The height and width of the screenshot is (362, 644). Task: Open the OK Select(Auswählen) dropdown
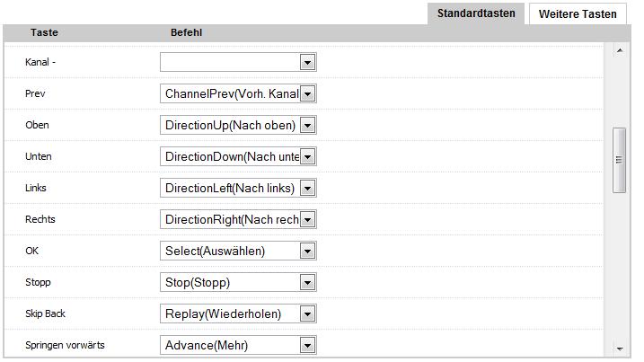(x=307, y=251)
